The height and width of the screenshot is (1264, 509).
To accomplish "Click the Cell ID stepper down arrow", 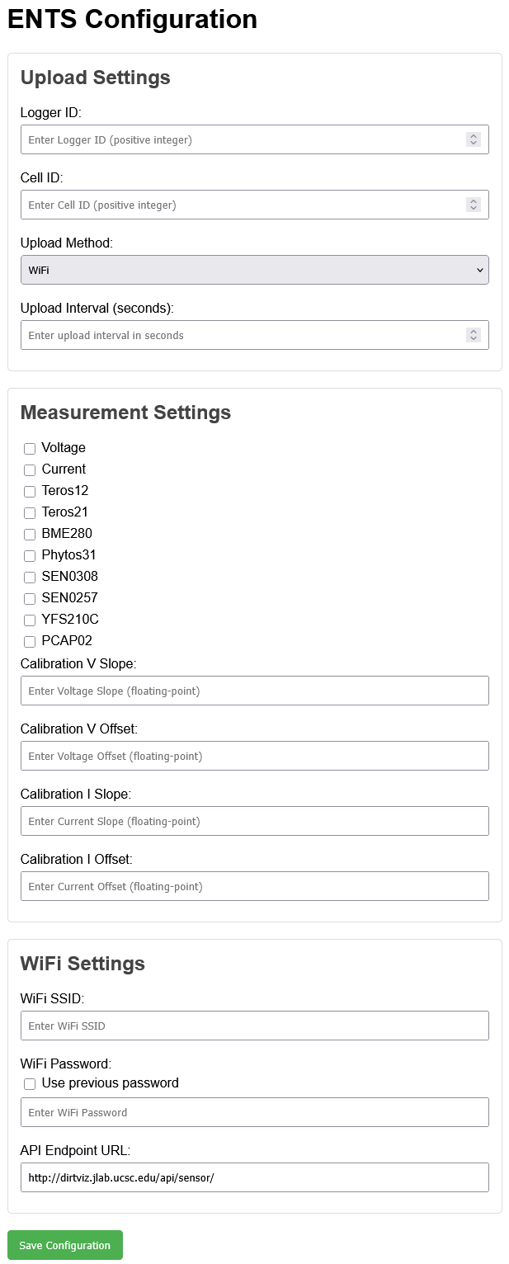I will 474,208.
